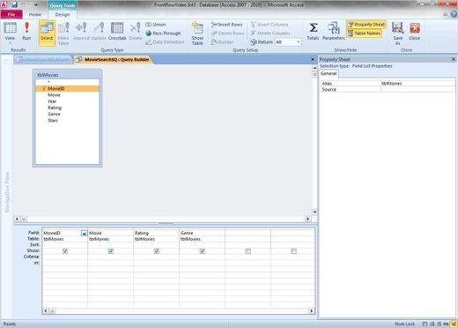Select the Union query option
Image resolution: width=458 pixels, height=328 pixels.
[x=156, y=25]
